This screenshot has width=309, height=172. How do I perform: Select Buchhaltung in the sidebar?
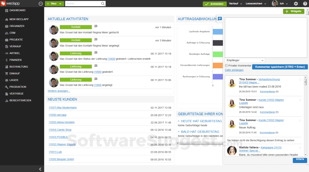pos(19,67)
